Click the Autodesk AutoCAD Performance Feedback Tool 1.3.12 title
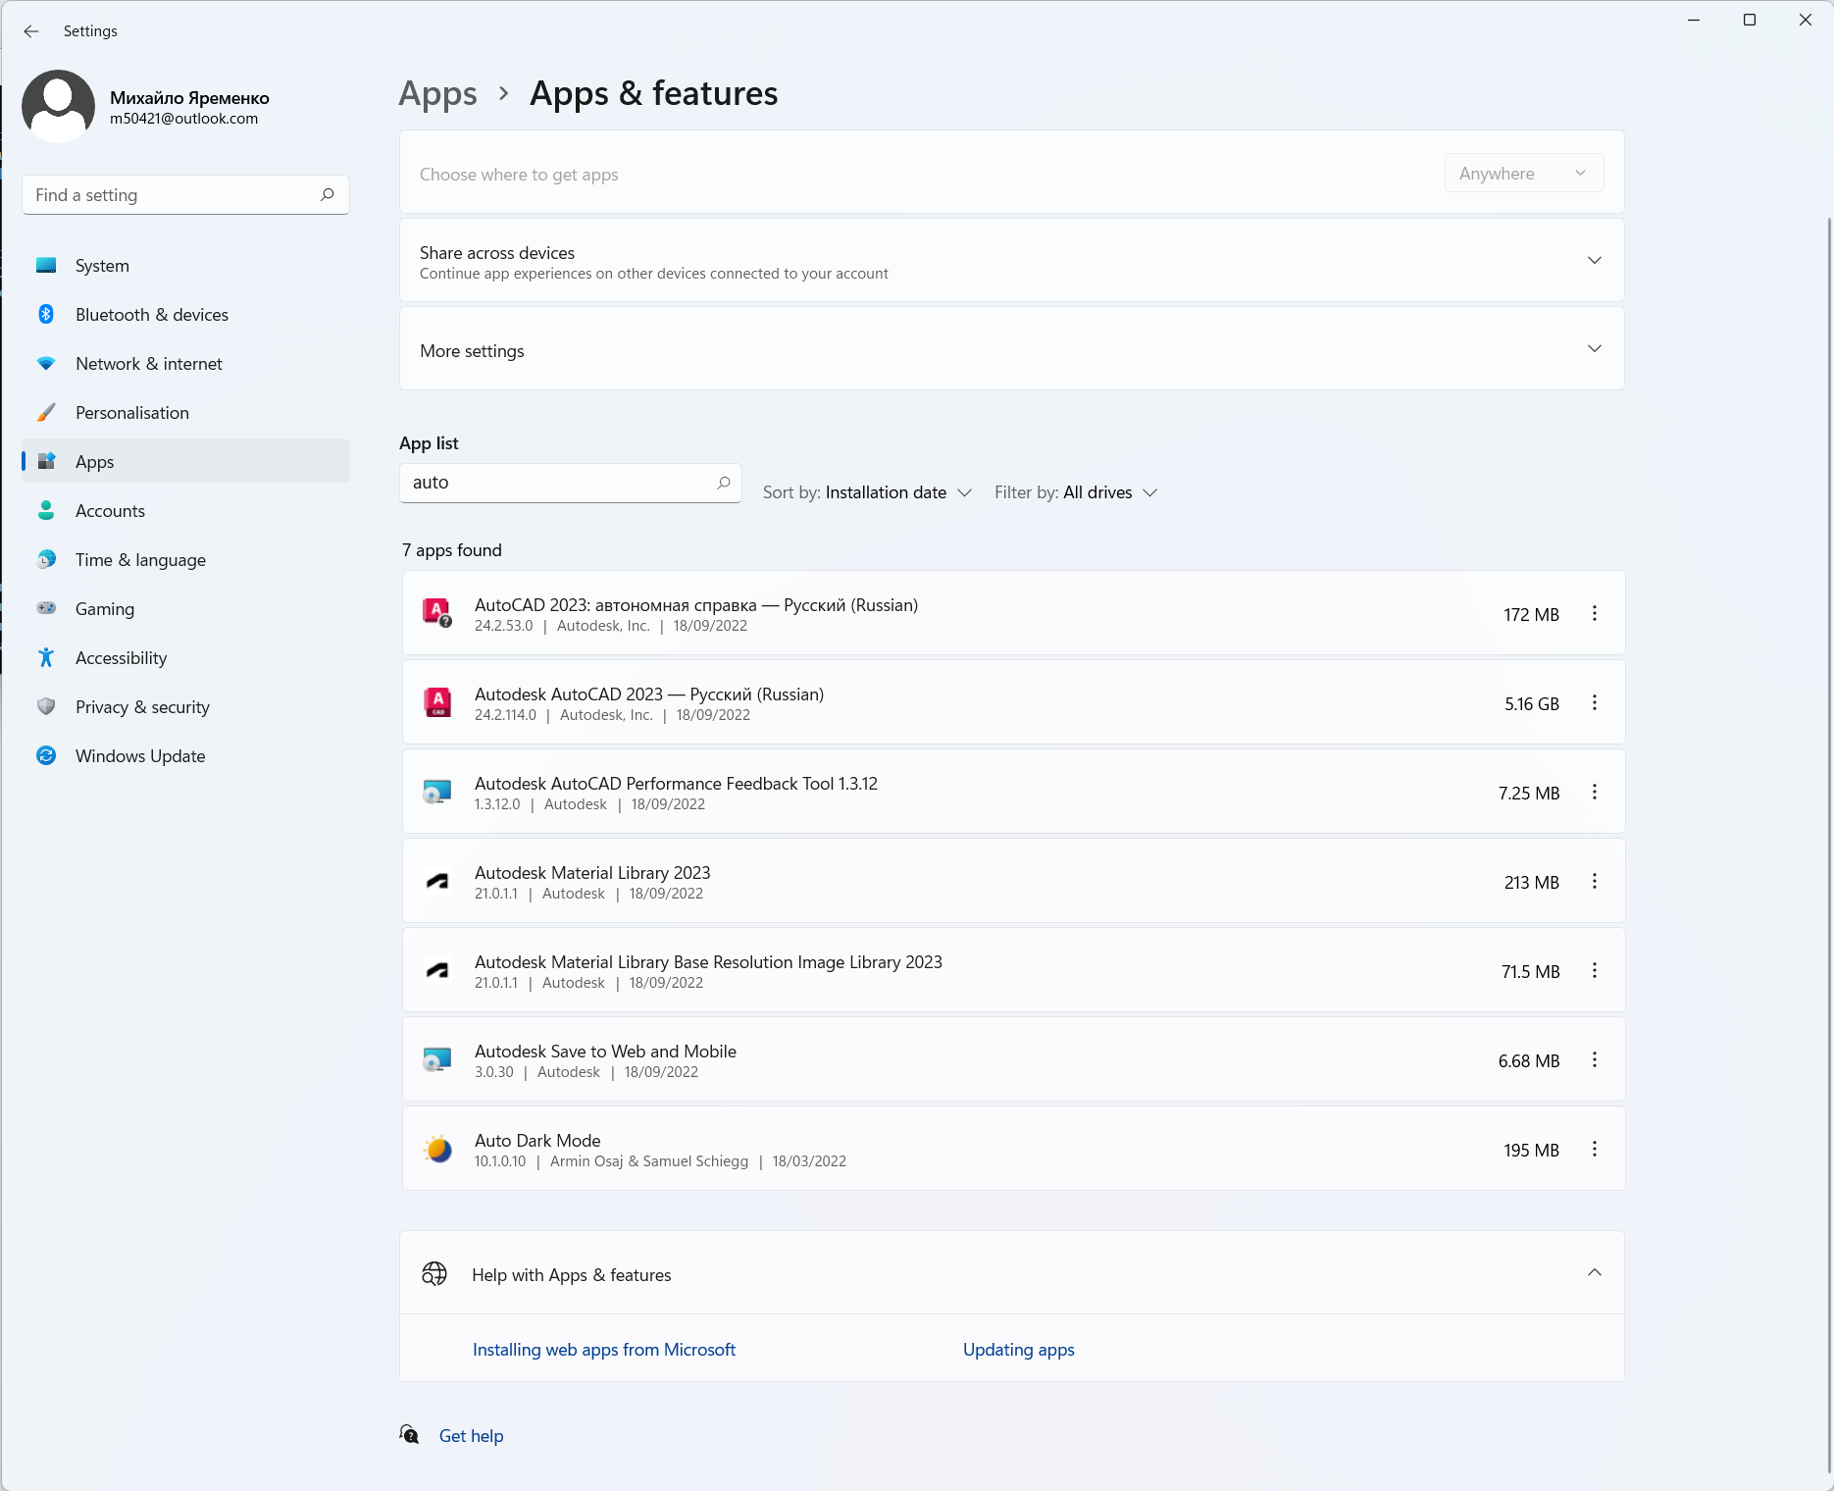This screenshot has height=1491, width=1834. coord(676,784)
